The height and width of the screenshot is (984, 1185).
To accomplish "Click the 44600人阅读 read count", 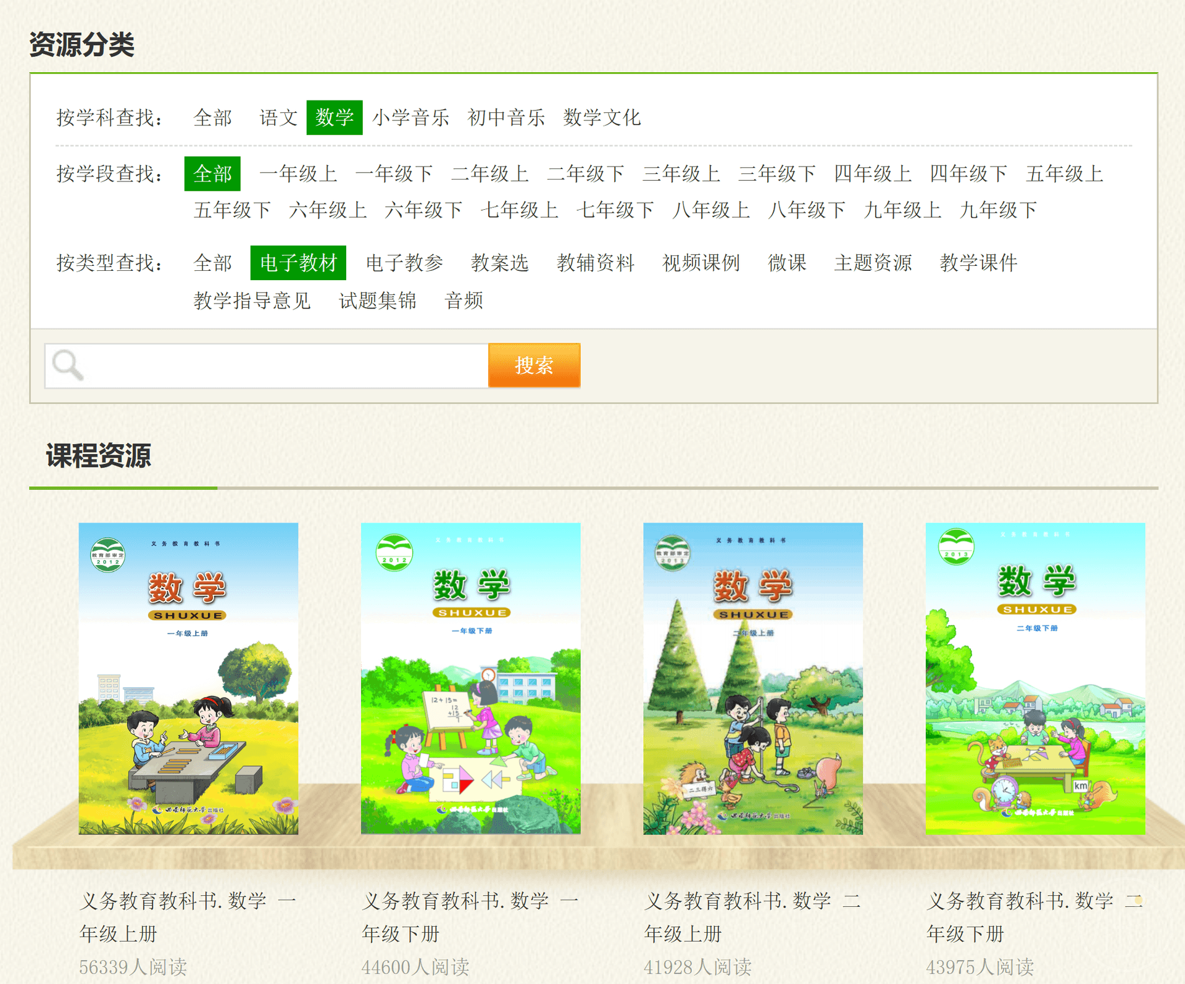I will (415, 967).
